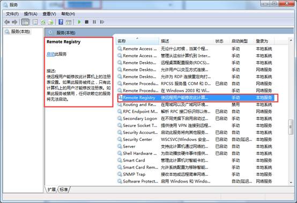Select the Shell Hardware ... service

point(140,153)
